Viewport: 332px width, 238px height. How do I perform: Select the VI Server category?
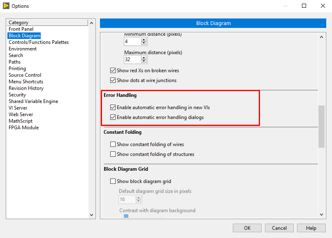click(x=20, y=108)
